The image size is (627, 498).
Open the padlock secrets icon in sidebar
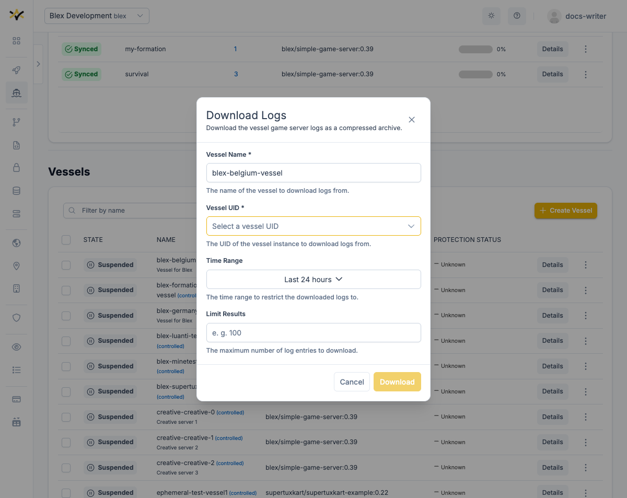(16, 168)
